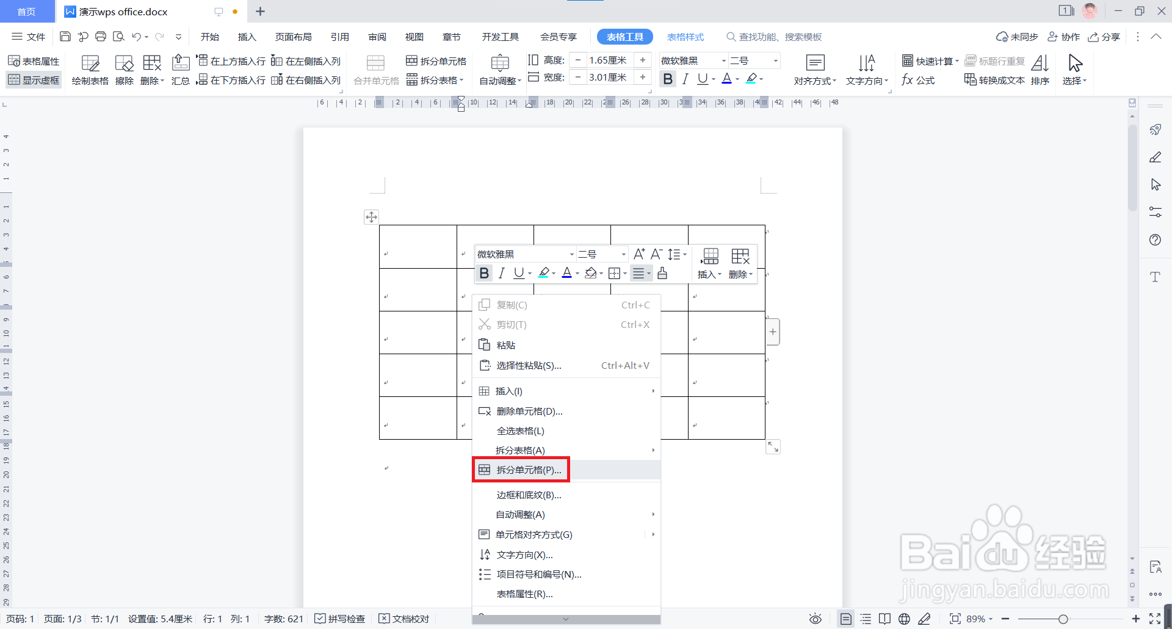Toggle 文档校对 in status bar

[x=403, y=619]
